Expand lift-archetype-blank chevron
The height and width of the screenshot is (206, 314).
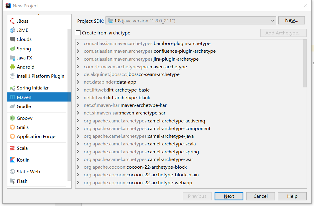coord(78,97)
